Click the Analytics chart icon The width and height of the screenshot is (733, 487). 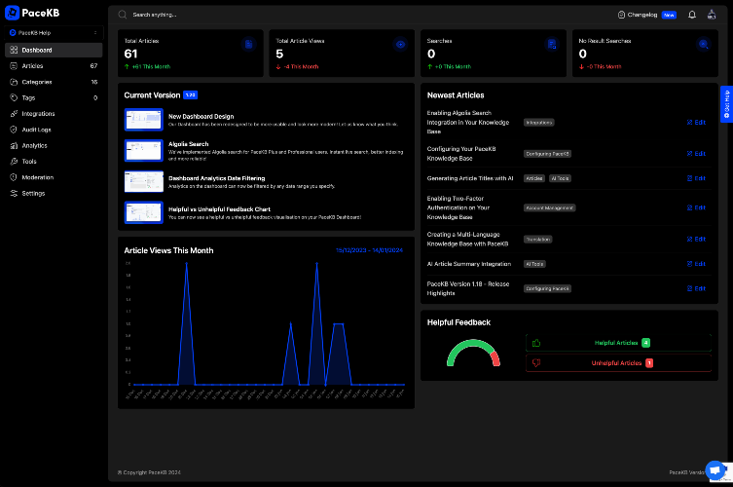click(14, 145)
